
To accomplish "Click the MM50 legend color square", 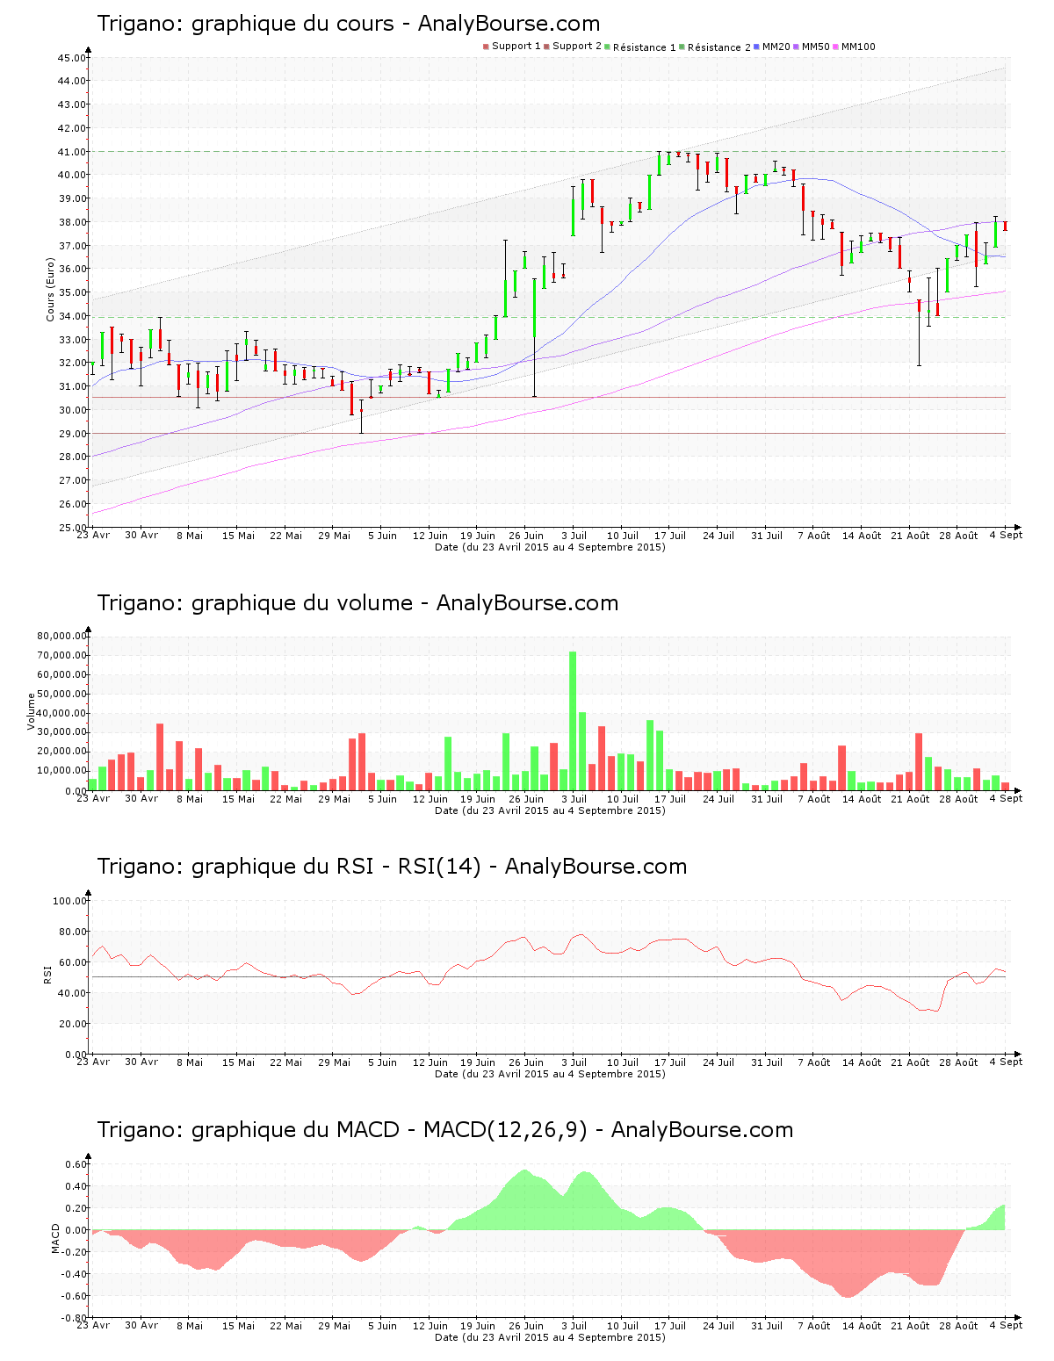I will (796, 47).
